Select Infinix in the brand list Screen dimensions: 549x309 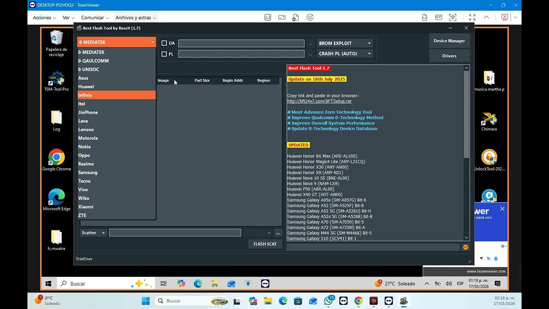pos(116,95)
